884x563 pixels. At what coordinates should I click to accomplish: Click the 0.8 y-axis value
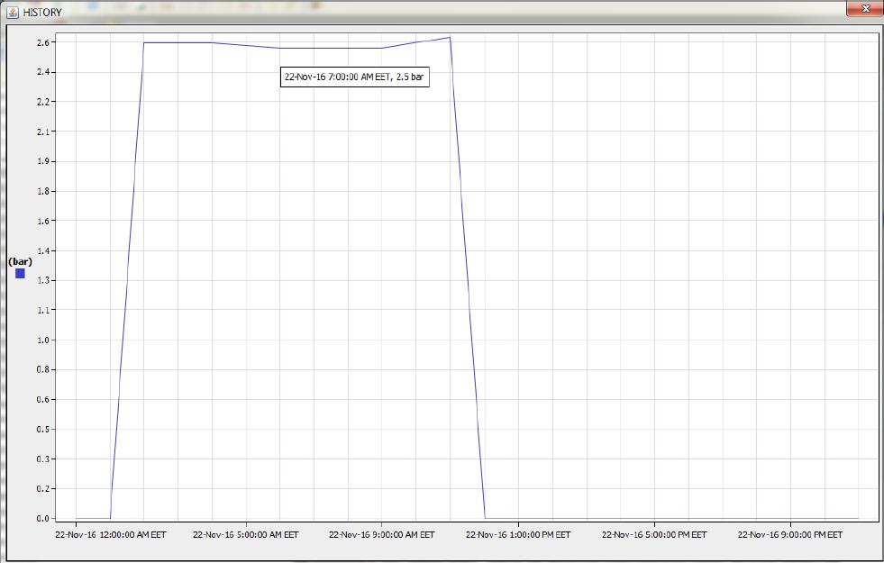click(43, 369)
